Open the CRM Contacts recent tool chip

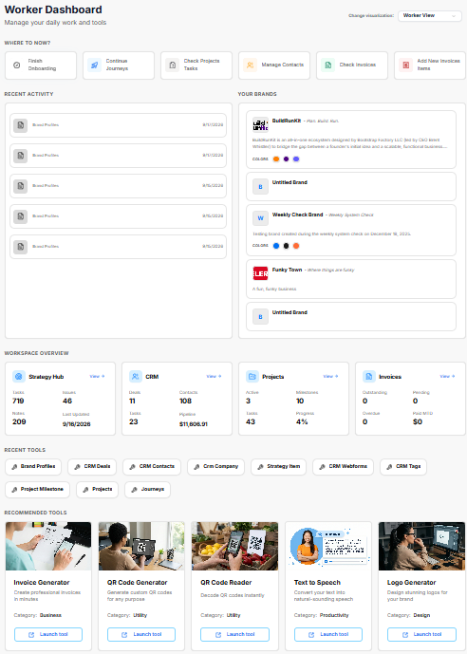tap(152, 467)
